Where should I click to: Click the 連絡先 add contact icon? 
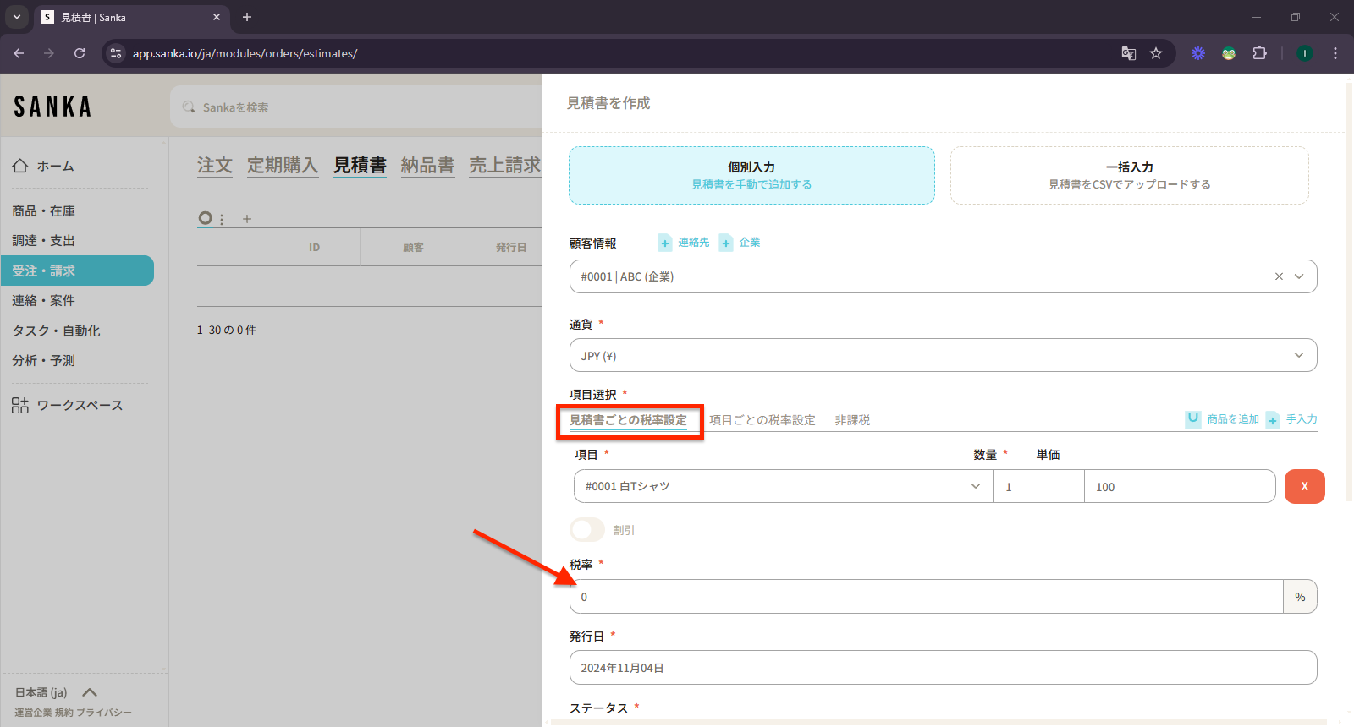tap(665, 243)
